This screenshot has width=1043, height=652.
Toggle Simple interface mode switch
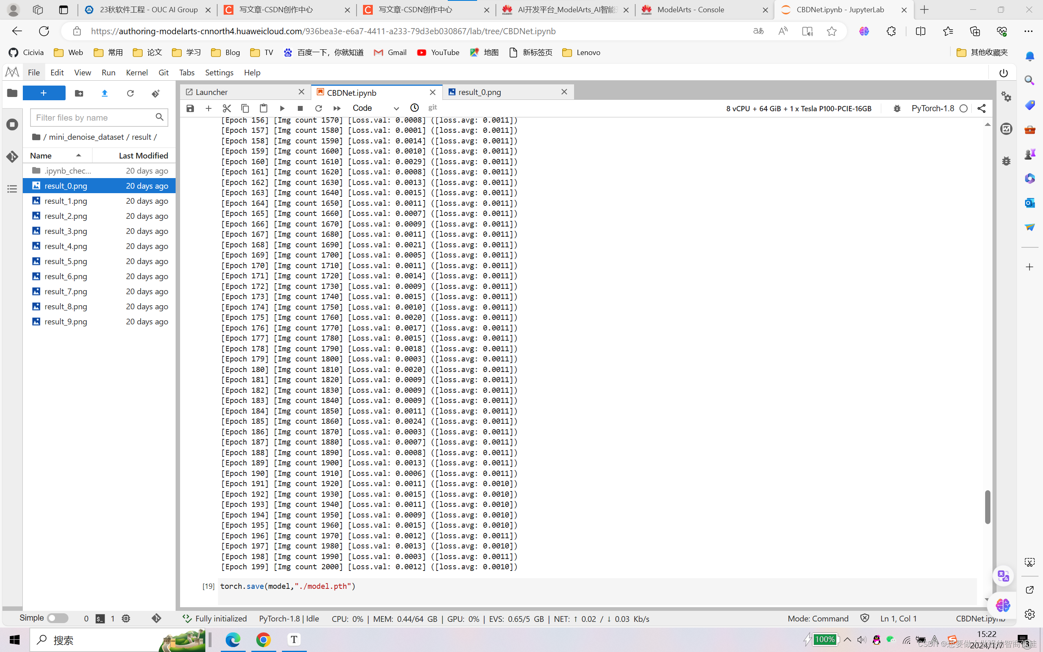57,618
